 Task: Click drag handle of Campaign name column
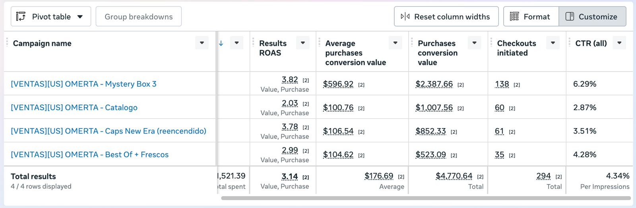7,42
